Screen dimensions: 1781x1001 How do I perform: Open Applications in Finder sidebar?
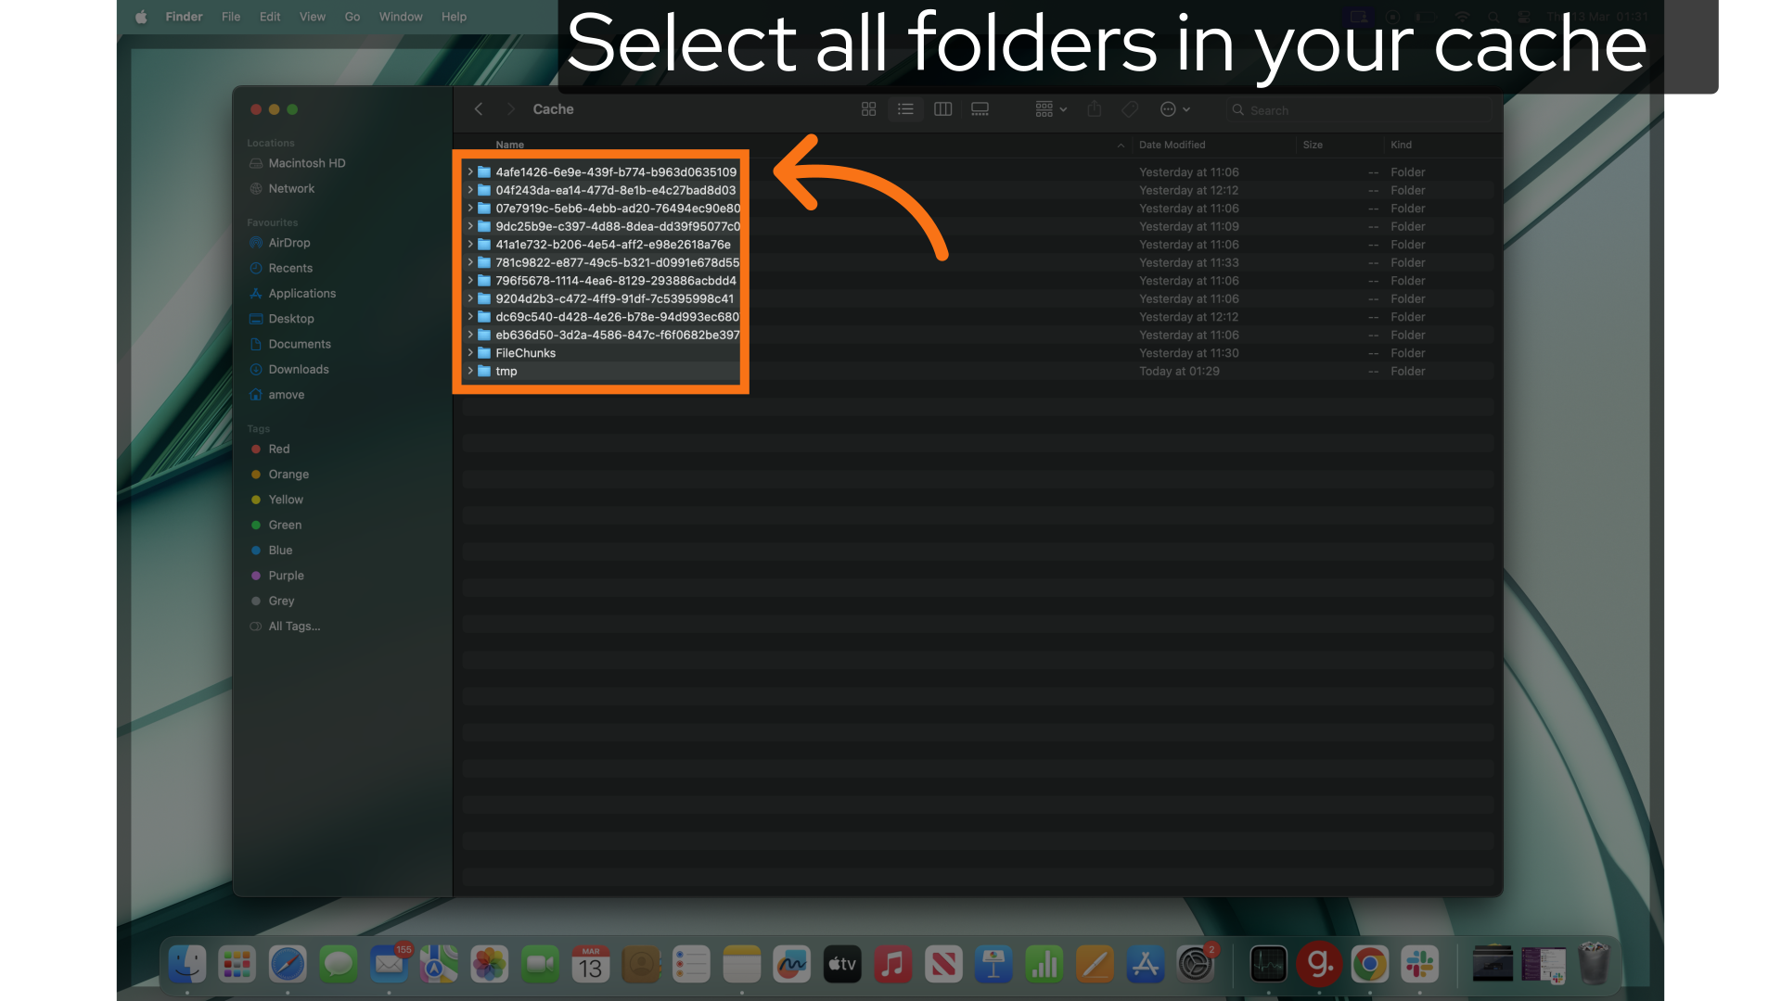301,293
